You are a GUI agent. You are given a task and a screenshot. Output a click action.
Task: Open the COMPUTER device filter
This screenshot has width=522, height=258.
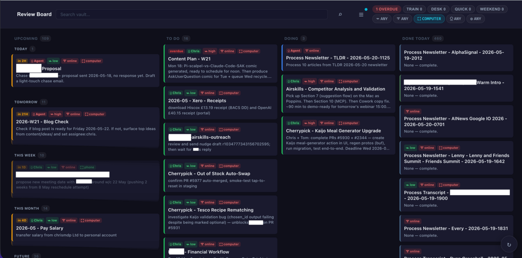(429, 19)
